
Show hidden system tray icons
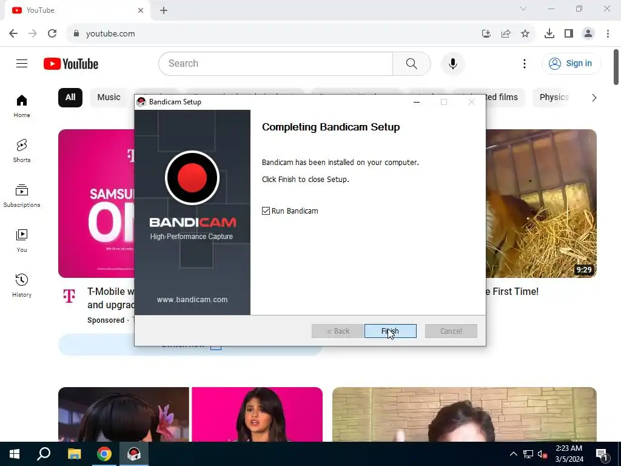pos(513,454)
